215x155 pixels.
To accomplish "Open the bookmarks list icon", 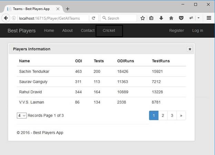I will [x=151, y=18].
